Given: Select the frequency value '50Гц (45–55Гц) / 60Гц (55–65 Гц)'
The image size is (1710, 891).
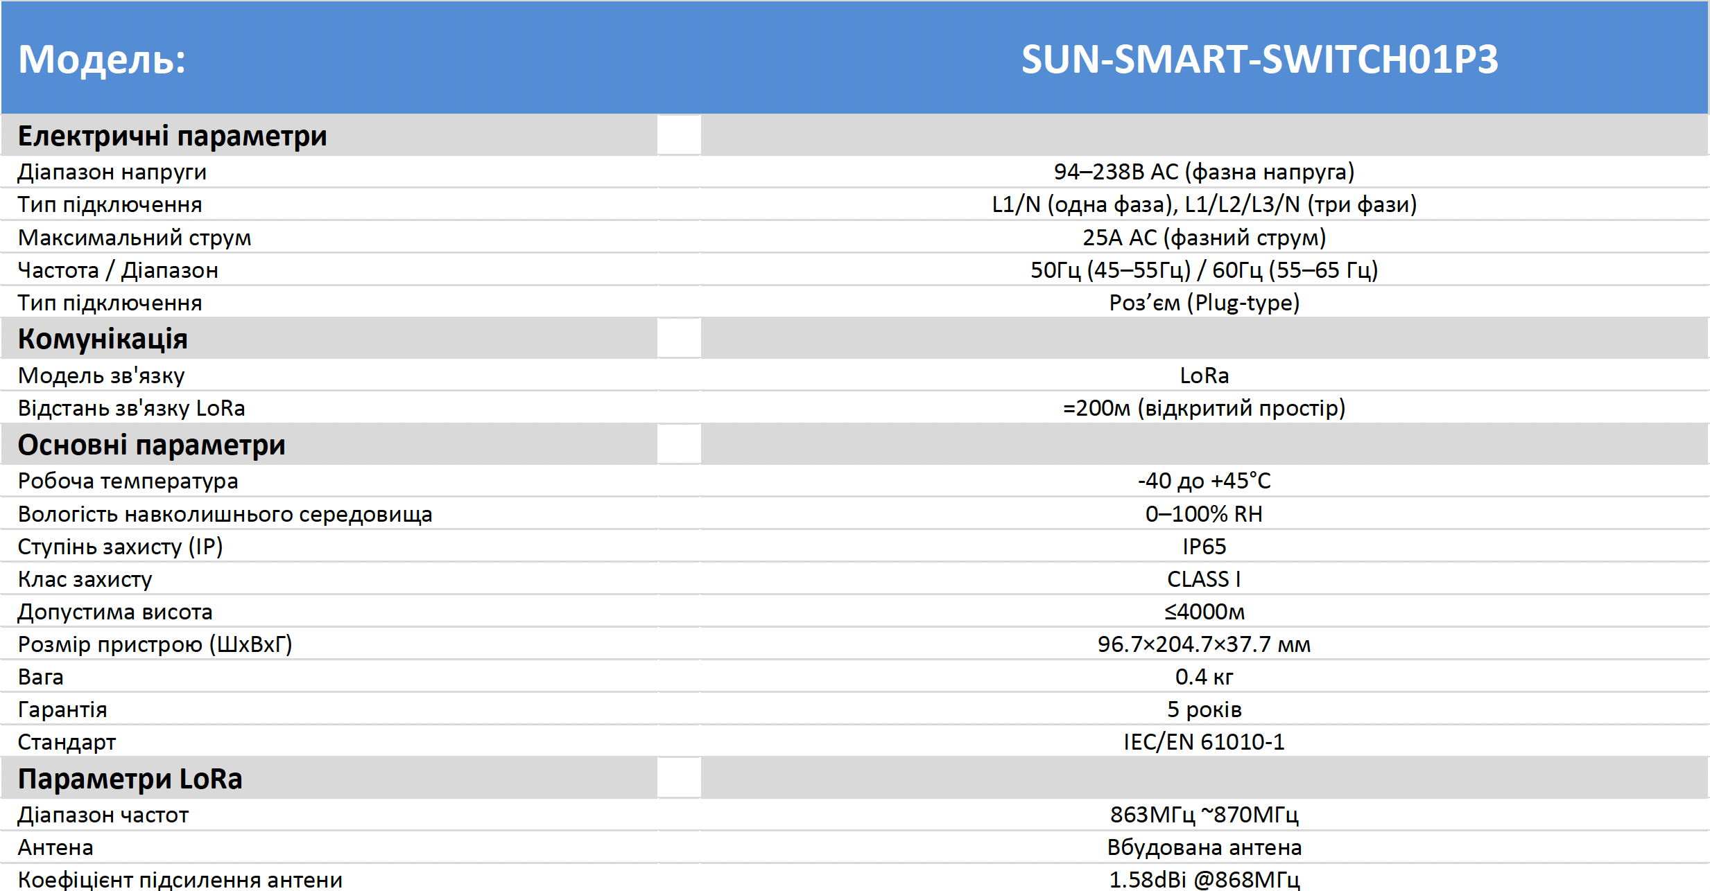Looking at the screenshot, I should click(x=1204, y=270).
